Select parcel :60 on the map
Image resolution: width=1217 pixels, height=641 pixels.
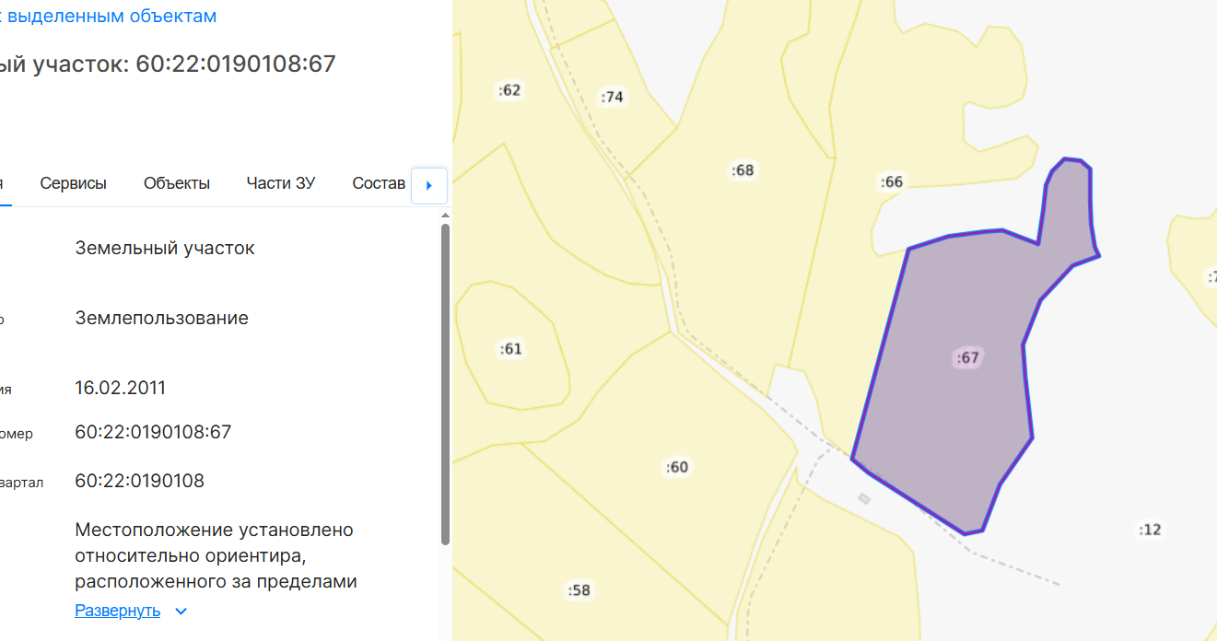pyautogui.click(x=677, y=468)
